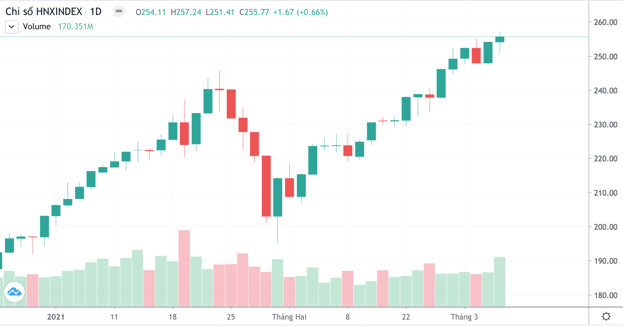Click the 2021 label on the time axis
Viewport: 623px width, 326px height.
[x=55, y=316]
